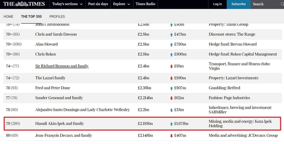The image size is (284, 144).
Task: Click wealth value £2.185bn
Action: click(x=145, y=124)
